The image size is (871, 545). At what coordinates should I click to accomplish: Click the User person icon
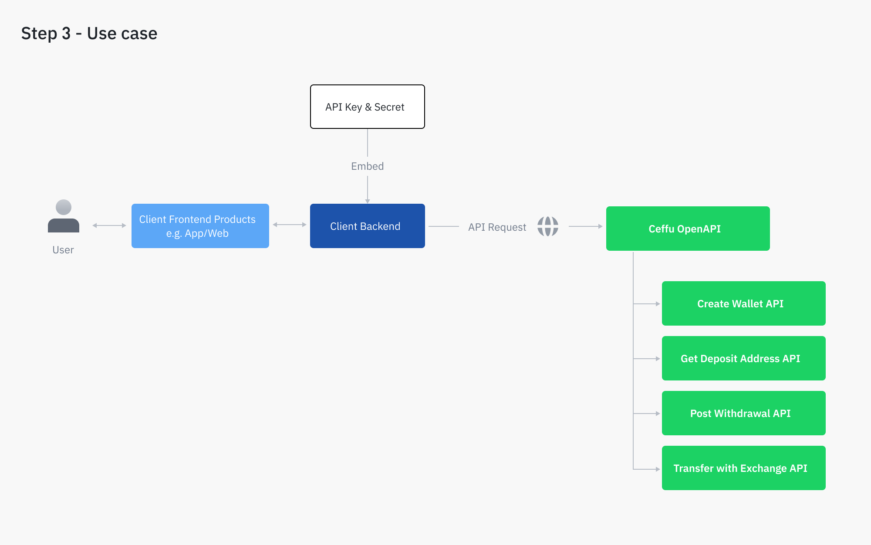[64, 216]
